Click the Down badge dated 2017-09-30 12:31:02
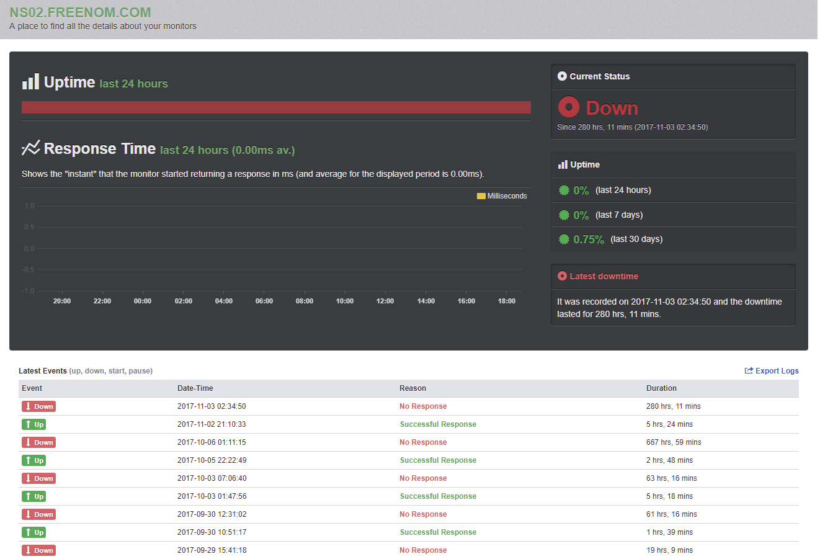 [38, 514]
